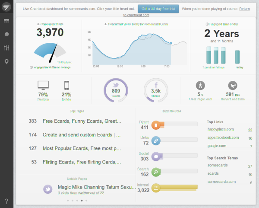
Task: Click the Top Pages heading
Action: tap(77, 111)
